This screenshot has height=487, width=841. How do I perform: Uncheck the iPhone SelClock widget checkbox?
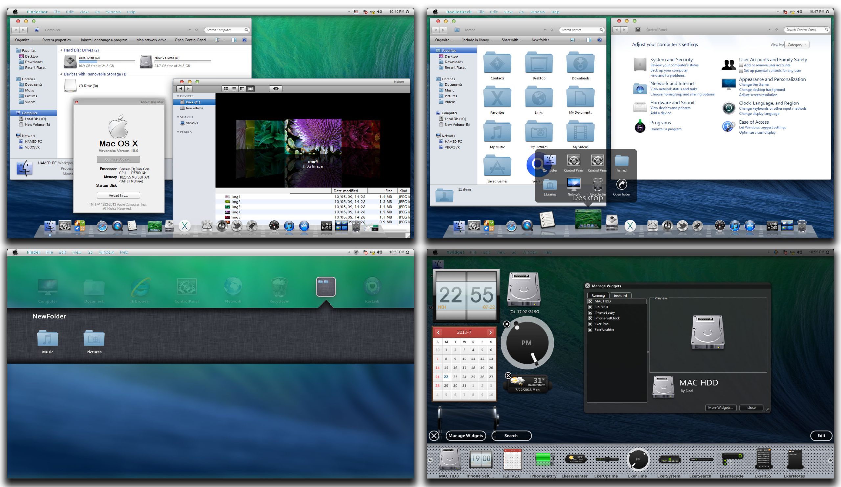pos(590,318)
